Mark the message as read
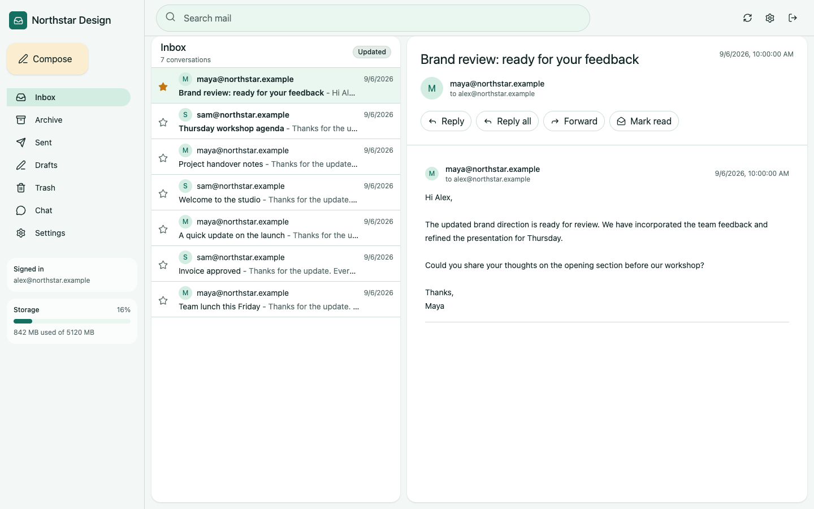The height and width of the screenshot is (509, 814). pyautogui.click(x=644, y=121)
